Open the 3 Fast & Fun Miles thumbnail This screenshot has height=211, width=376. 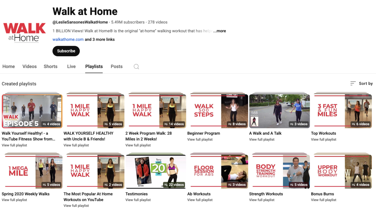tap(341, 111)
